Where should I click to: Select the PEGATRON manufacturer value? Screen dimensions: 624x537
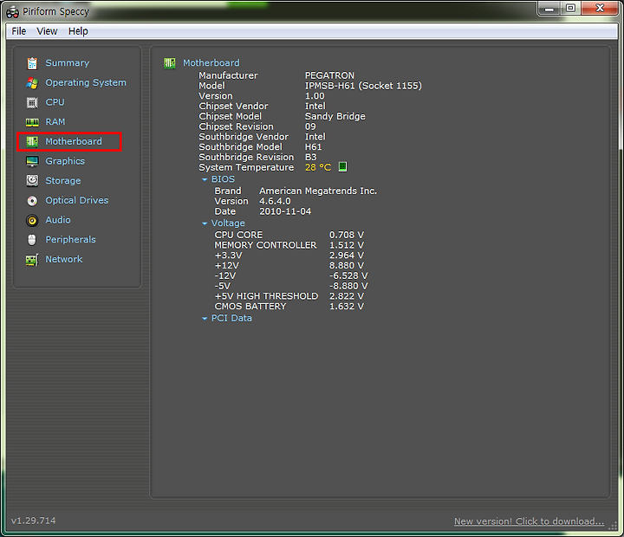click(x=329, y=75)
